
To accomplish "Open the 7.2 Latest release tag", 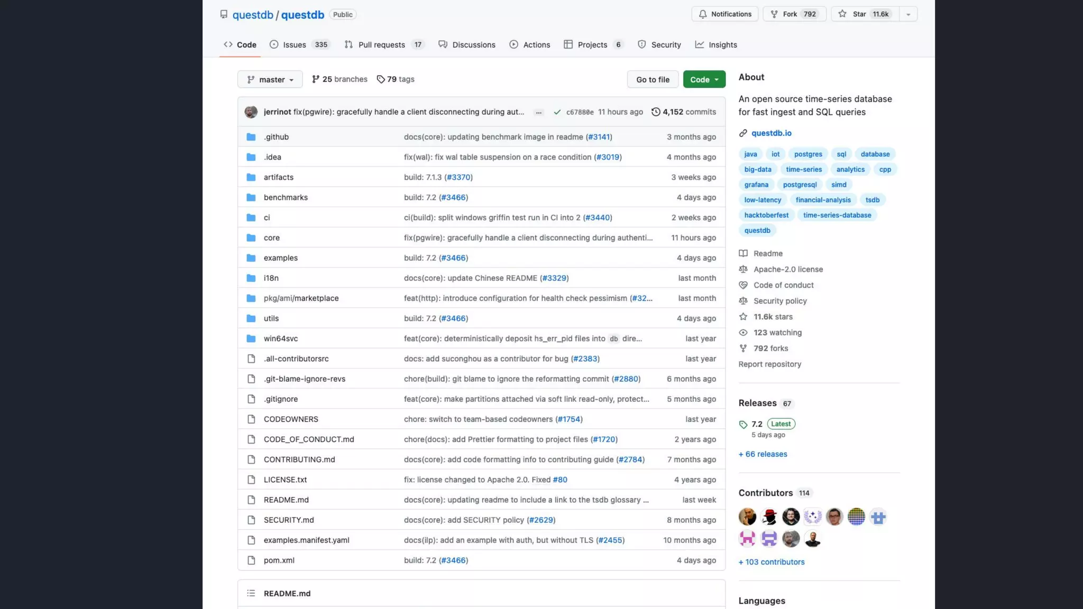I will coord(757,424).
